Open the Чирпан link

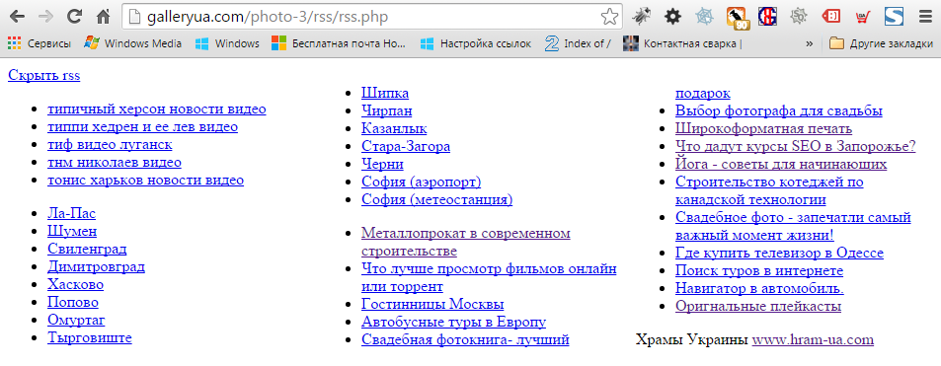pos(386,110)
